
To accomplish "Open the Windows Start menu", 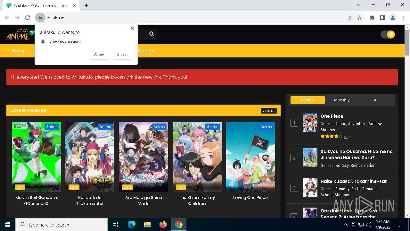I will click(x=8, y=225).
